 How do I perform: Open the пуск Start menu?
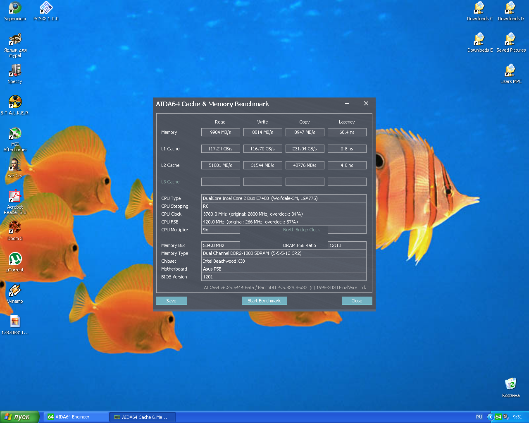pos(19,417)
